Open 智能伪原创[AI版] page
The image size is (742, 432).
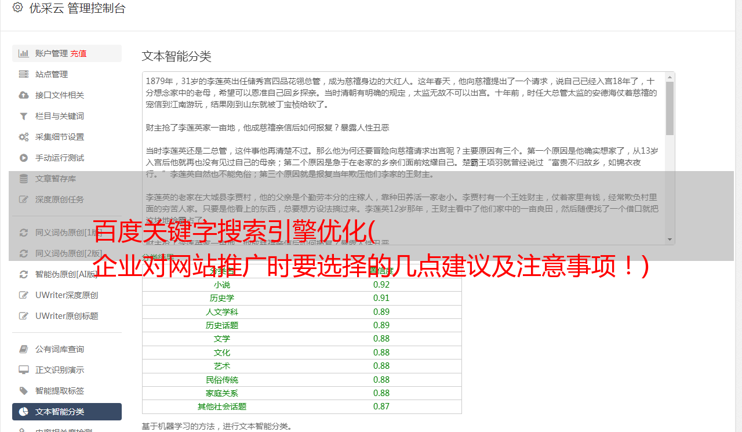(67, 274)
